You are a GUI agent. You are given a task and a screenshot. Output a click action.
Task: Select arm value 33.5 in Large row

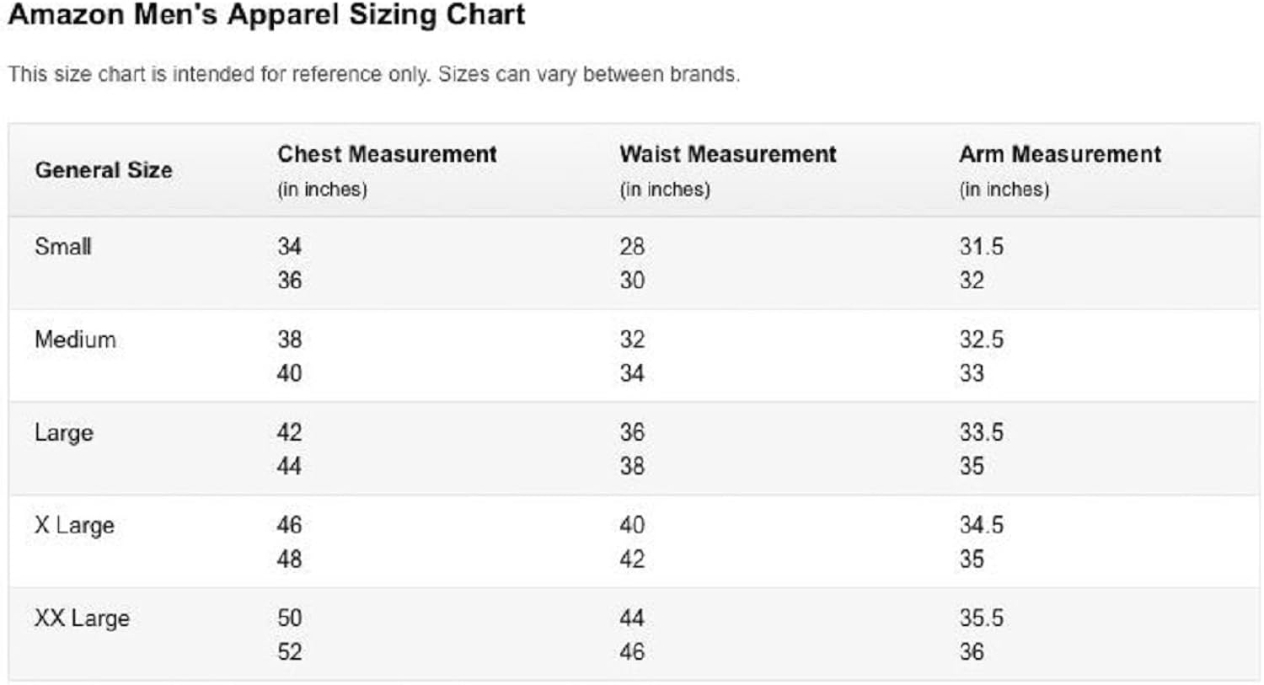coord(981,433)
